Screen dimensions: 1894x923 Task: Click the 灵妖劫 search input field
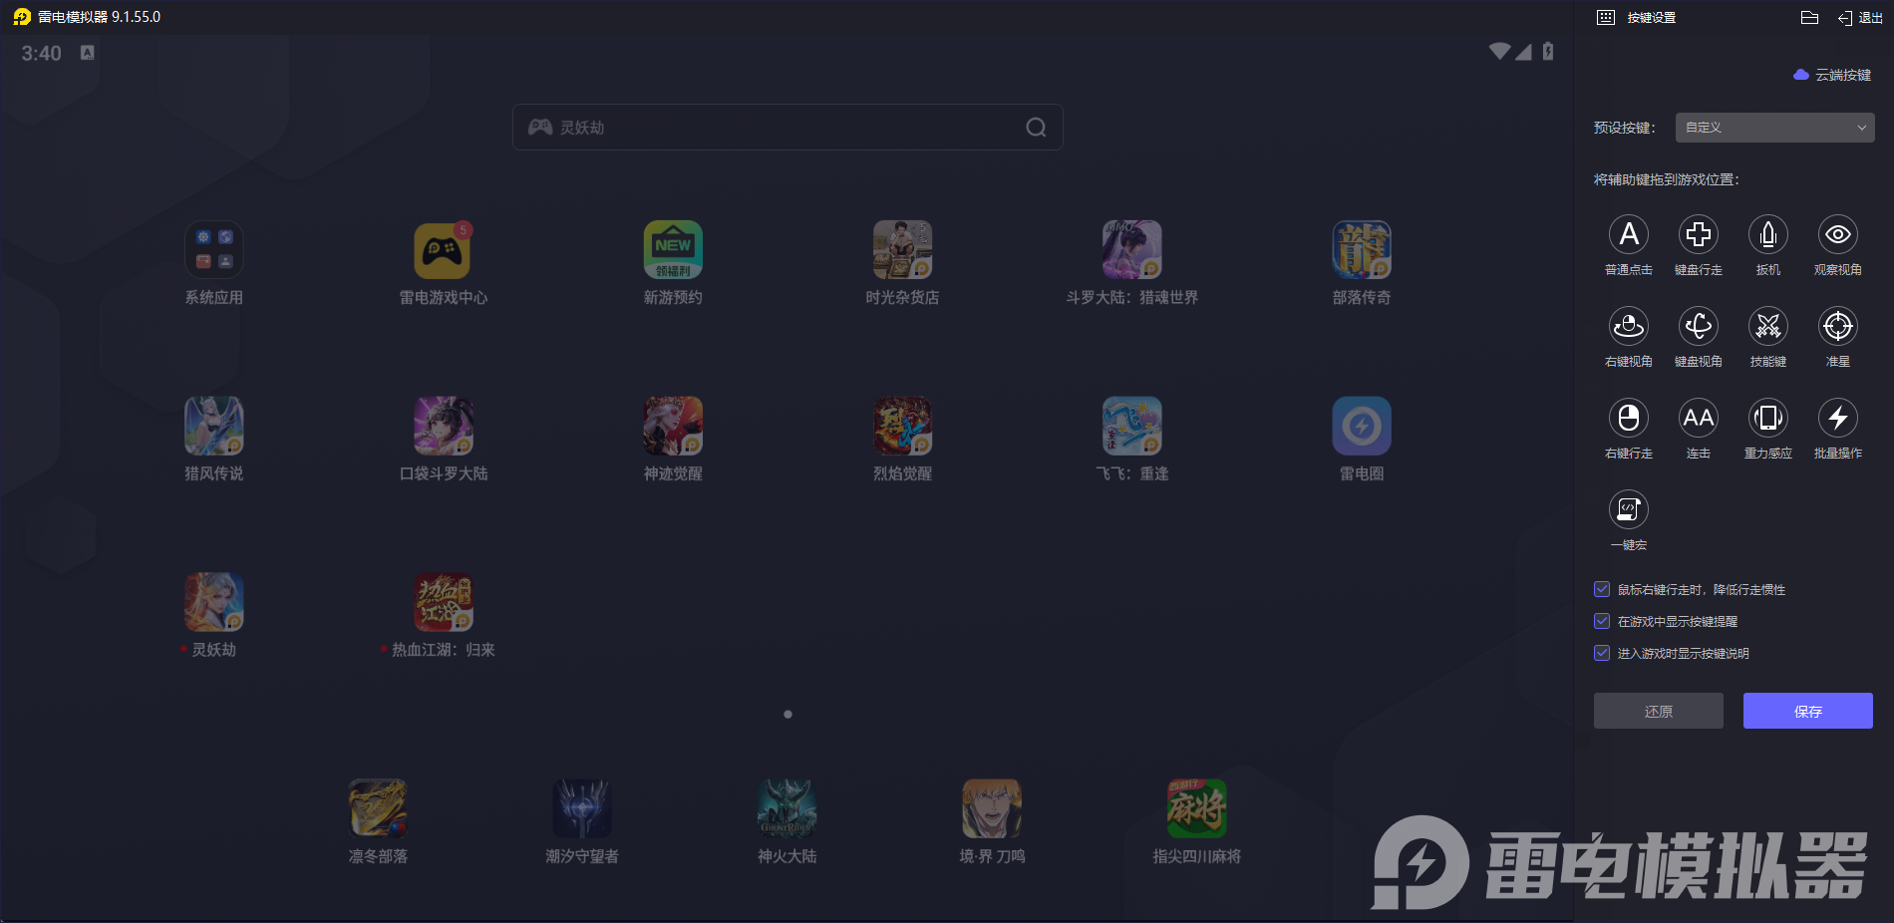[788, 128]
